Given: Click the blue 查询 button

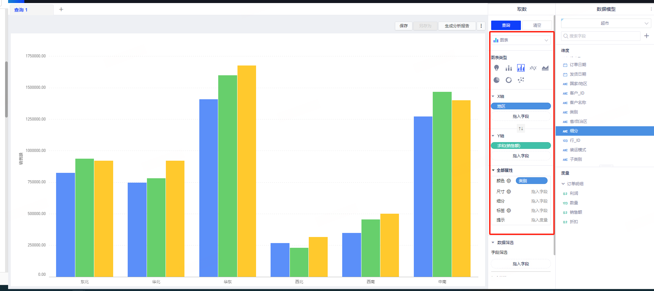Looking at the screenshot, I should point(506,25).
